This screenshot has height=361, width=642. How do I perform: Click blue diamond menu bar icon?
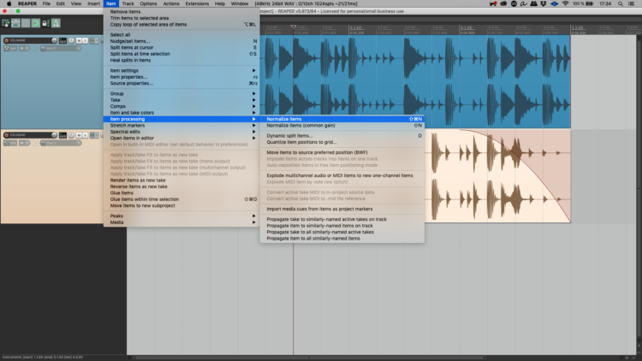click(555, 3)
